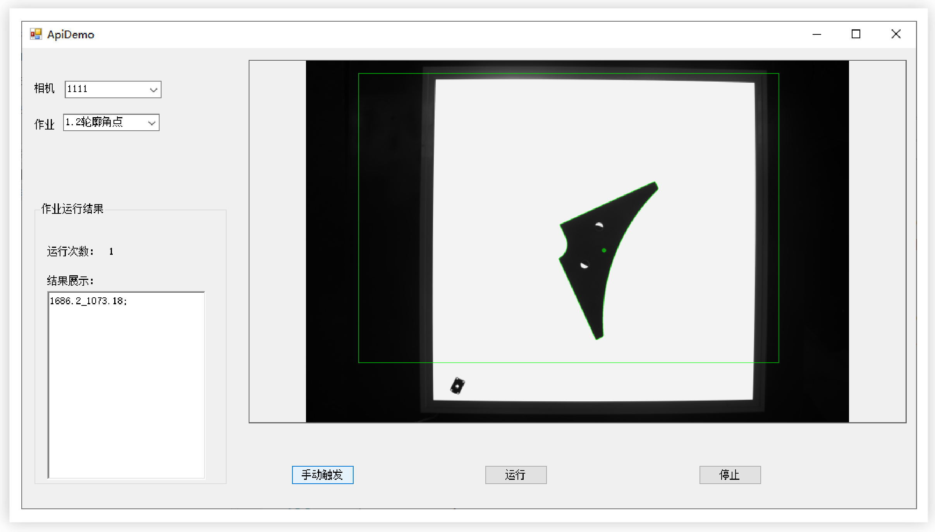Expand the 作业 dropdown arrow
Screen dimensions: 935x532
[151, 123]
